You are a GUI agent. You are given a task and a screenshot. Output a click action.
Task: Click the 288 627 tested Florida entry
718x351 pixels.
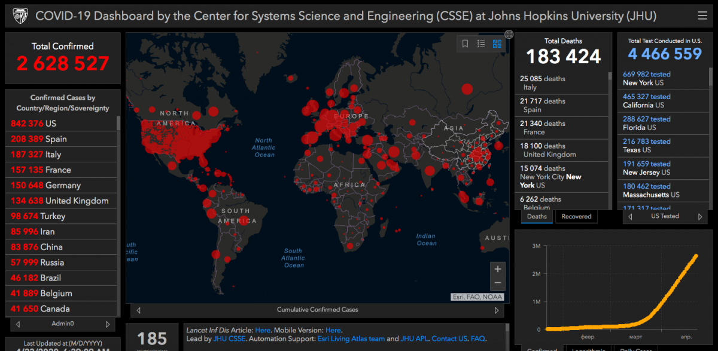662,124
